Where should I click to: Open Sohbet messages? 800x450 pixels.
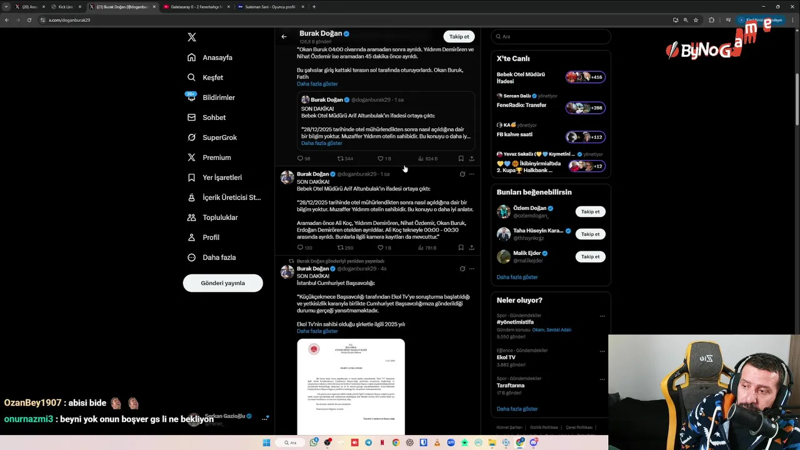point(207,117)
